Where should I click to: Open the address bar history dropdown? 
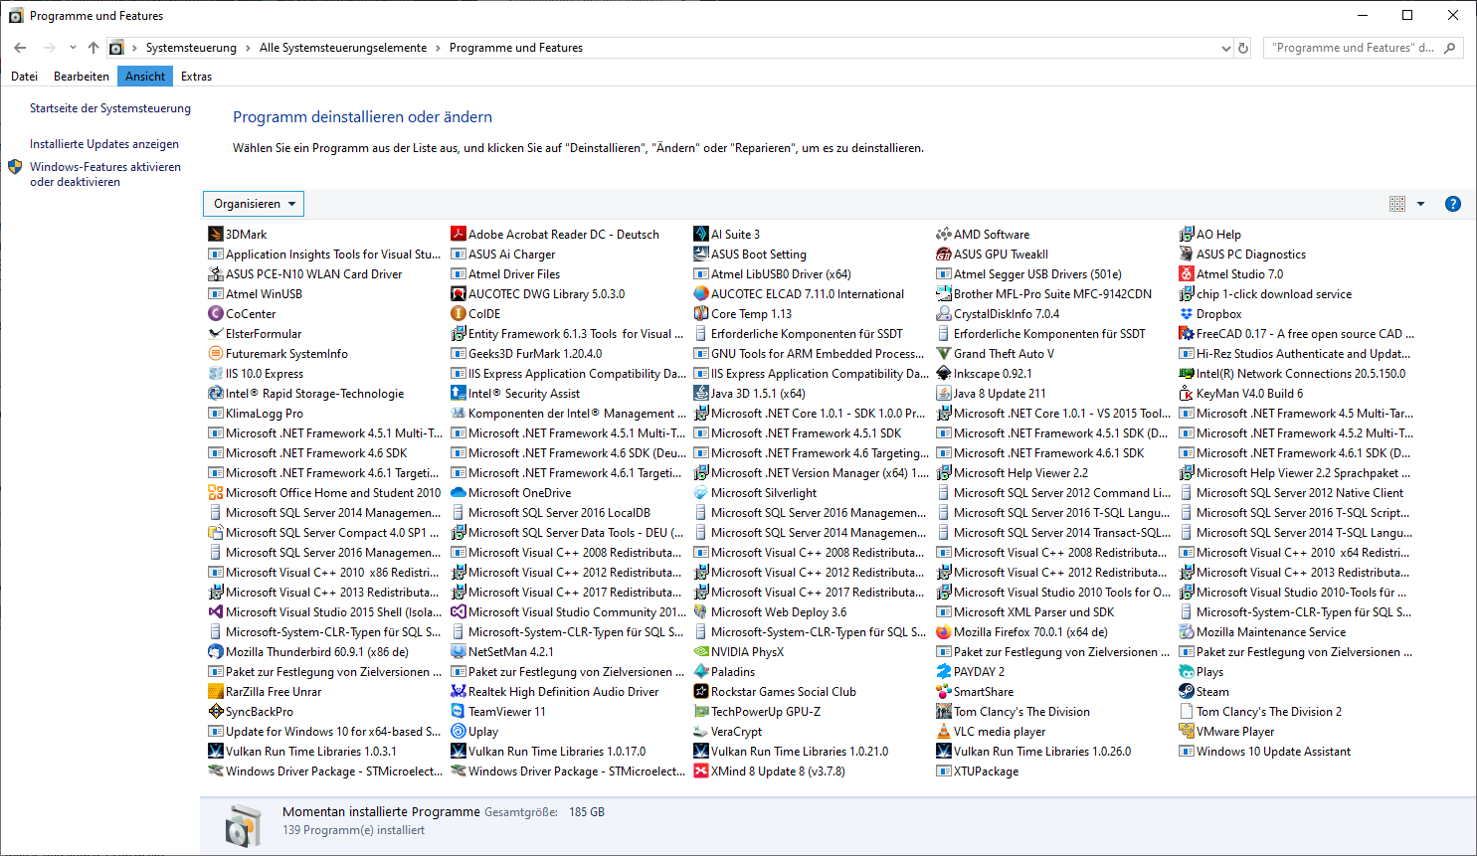(x=1225, y=48)
